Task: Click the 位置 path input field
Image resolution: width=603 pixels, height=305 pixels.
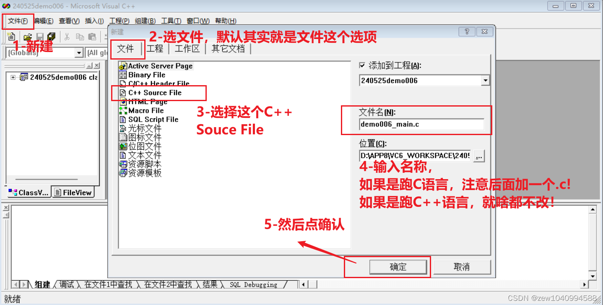Action: 415,156
